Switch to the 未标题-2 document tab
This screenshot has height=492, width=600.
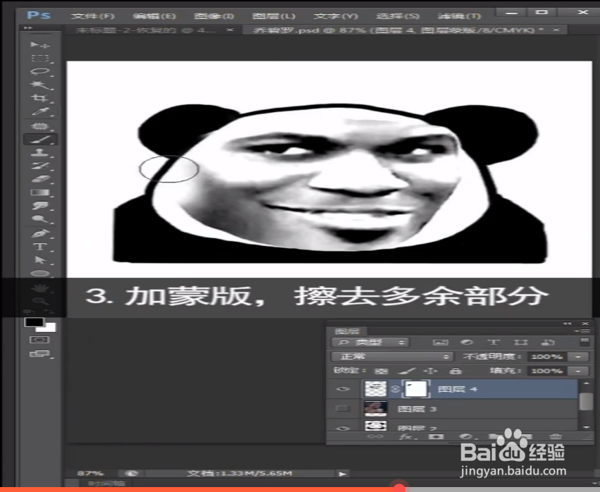pos(146,30)
